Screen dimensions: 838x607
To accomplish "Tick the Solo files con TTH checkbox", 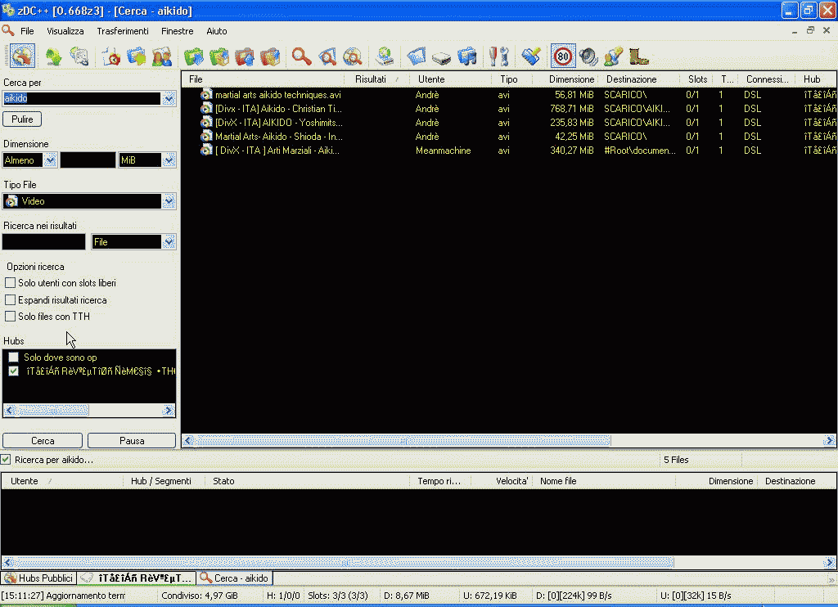I will point(11,317).
